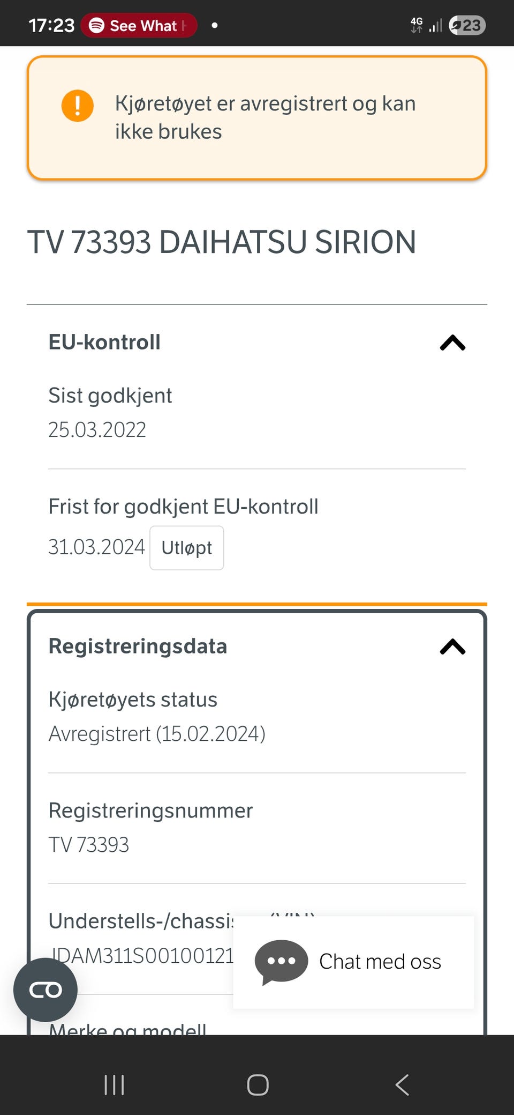The image size is (514, 1115).
Task: Open the Spotify now-playing pill
Action: (139, 25)
